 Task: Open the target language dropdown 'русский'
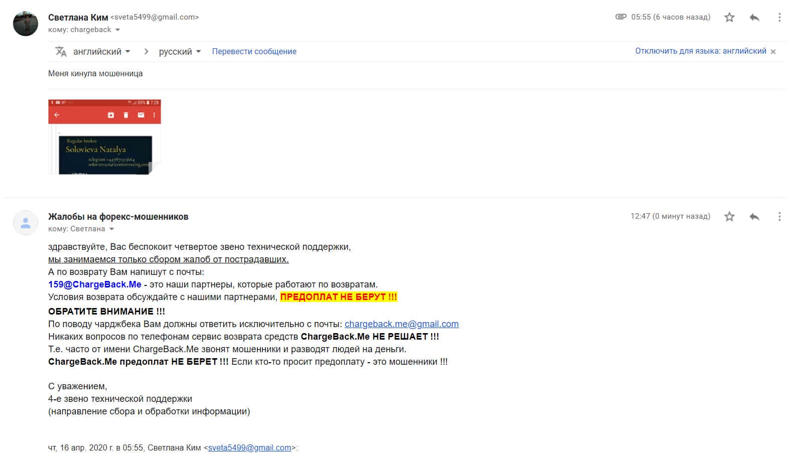tap(180, 52)
